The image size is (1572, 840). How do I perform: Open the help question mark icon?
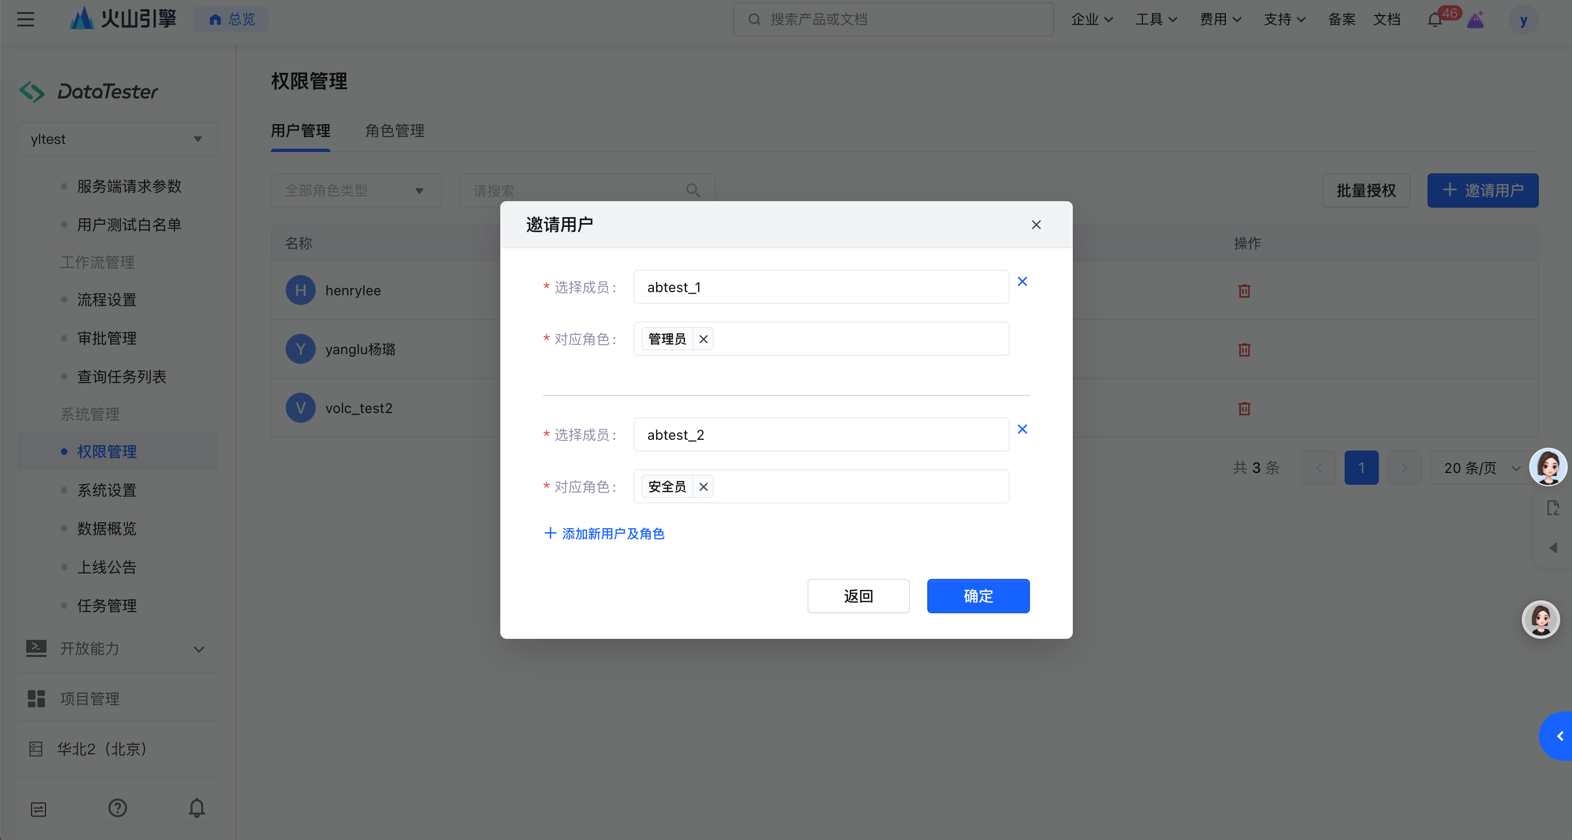(117, 808)
